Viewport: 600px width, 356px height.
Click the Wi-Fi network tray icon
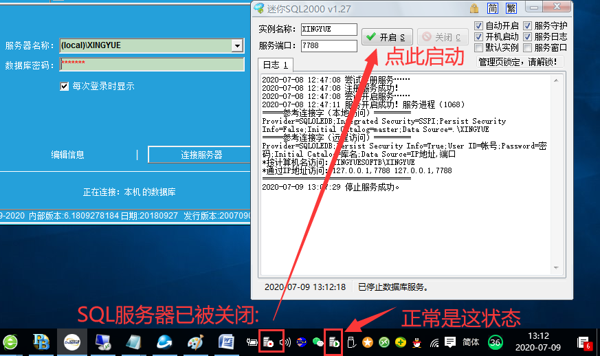tap(434, 342)
